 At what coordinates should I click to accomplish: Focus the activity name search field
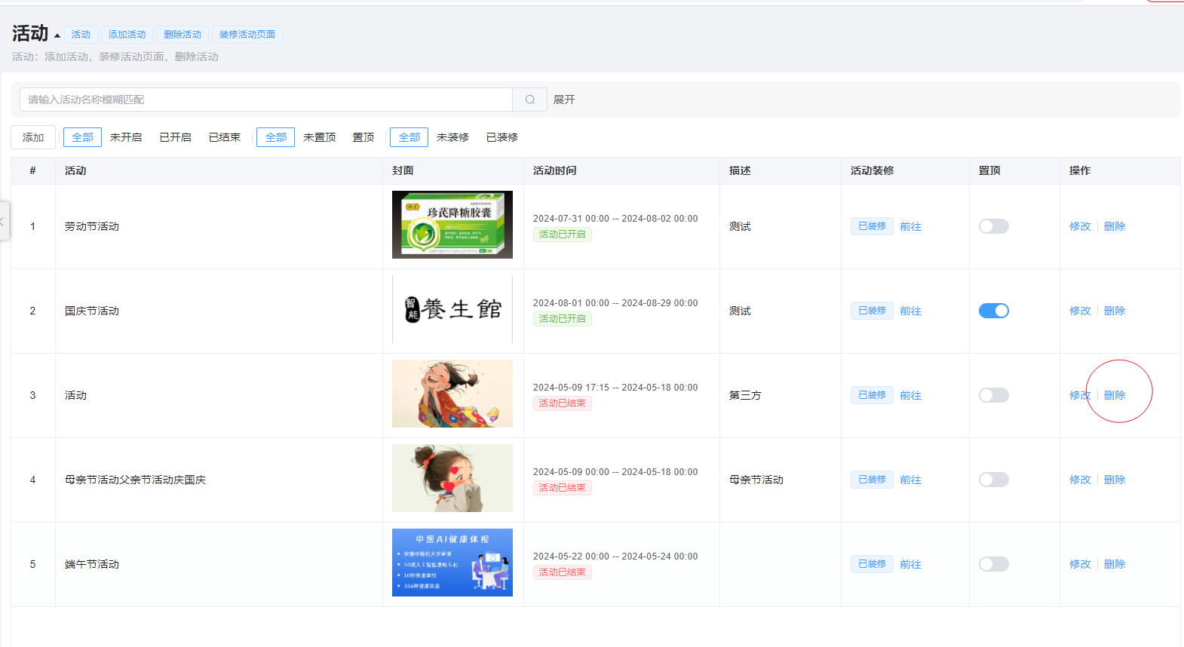266,100
